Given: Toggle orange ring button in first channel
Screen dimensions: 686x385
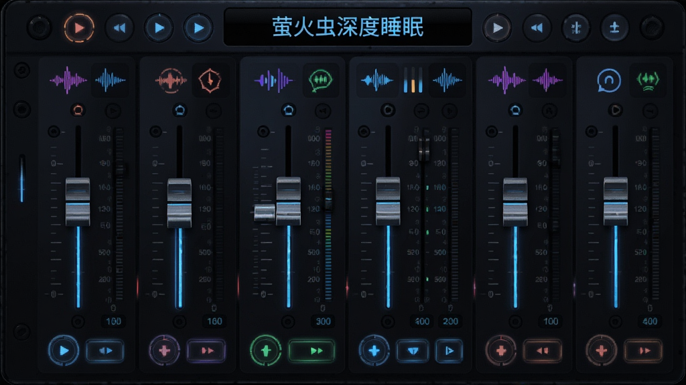Looking at the screenshot, I should click(x=78, y=110).
